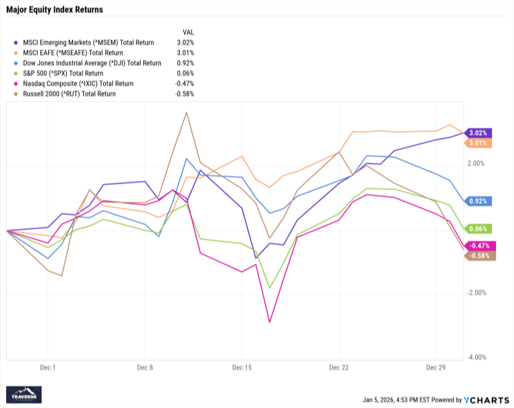Click the purple 3.02% end-value tag

point(481,133)
